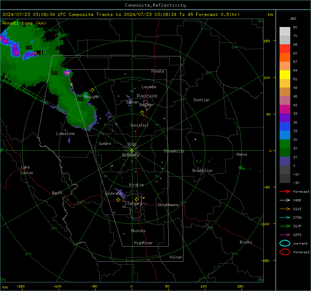Click the Hanna label on map
This screenshot has width=311, height=291.
242,154
